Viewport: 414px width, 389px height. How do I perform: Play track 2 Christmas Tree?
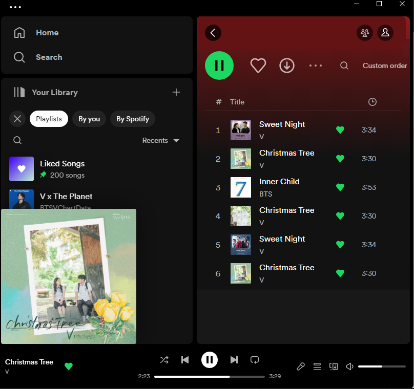303,159
